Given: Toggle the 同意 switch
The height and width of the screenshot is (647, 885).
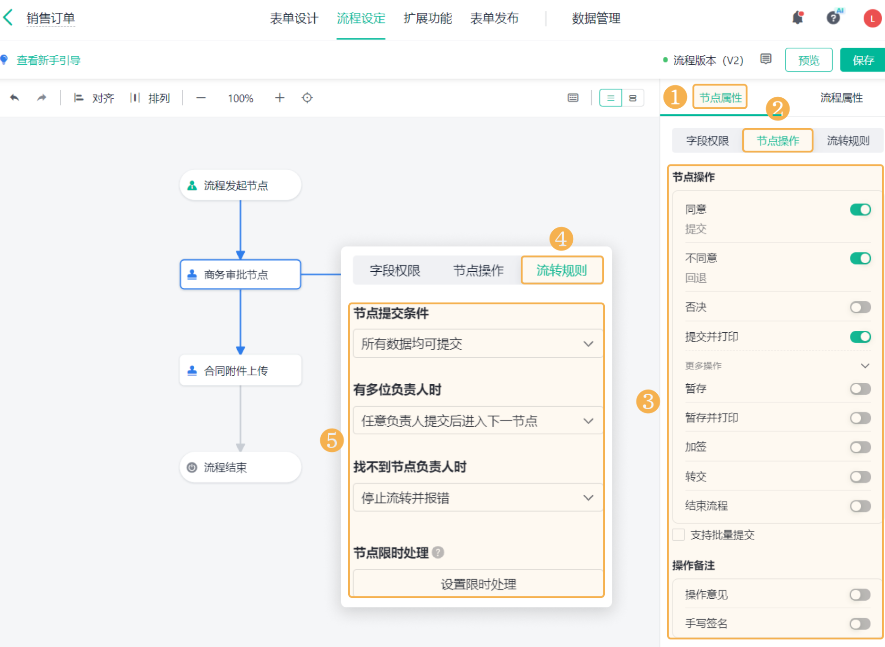Looking at the screenshot, I should (860, 209).
